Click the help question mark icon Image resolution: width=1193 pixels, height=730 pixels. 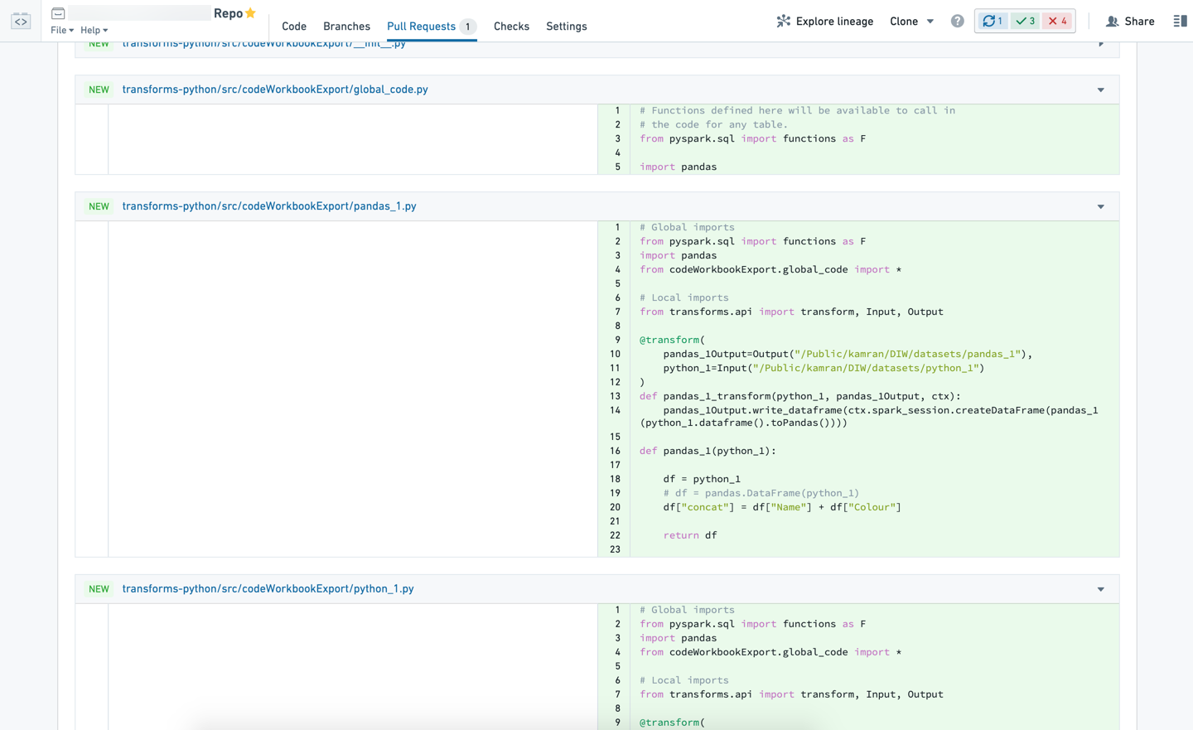point(957,22)
